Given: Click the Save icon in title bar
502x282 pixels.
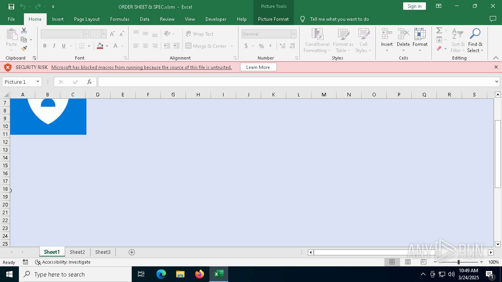Looking at the screenshot, I should pos(11,6).
